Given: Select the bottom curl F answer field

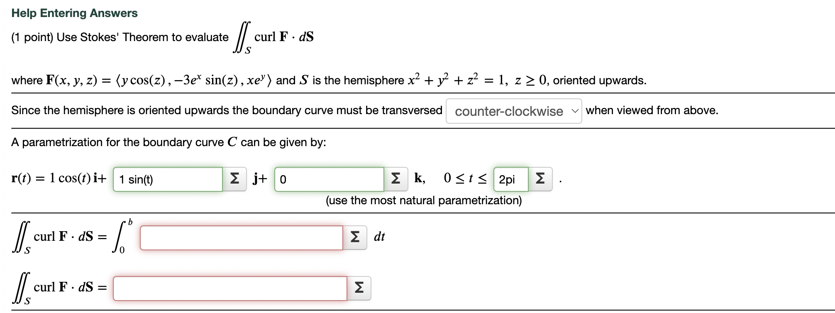Looking at the screenshot, I should (230, 287).
